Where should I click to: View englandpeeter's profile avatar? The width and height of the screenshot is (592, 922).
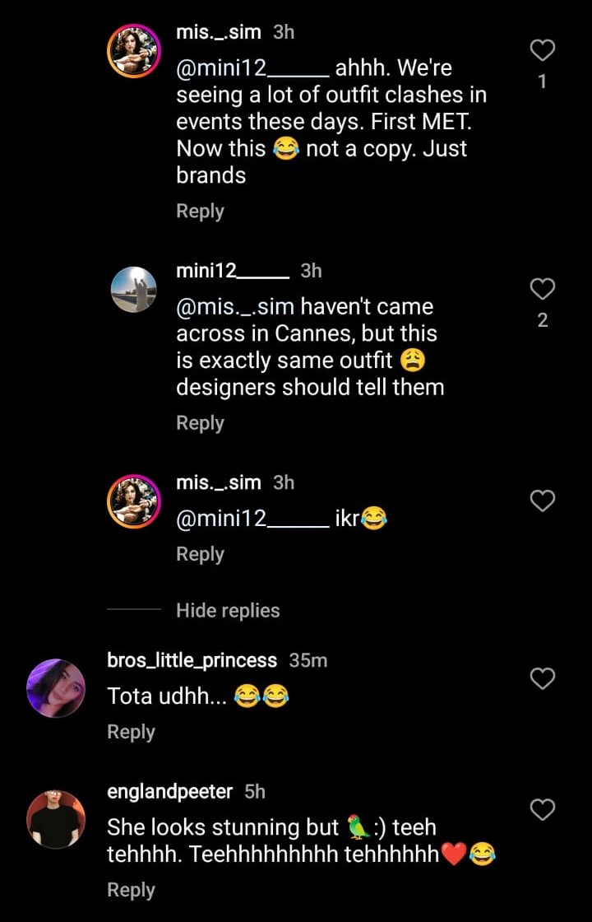56,818
